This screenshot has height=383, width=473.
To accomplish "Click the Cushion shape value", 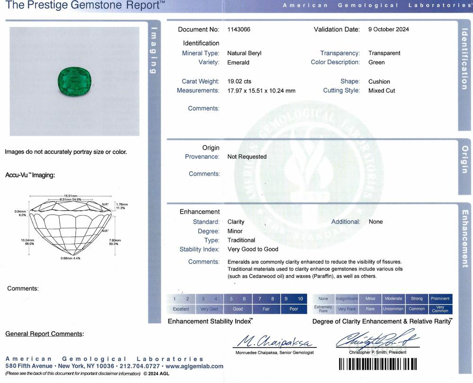I will pyautogui.click(x=379, y=81).
